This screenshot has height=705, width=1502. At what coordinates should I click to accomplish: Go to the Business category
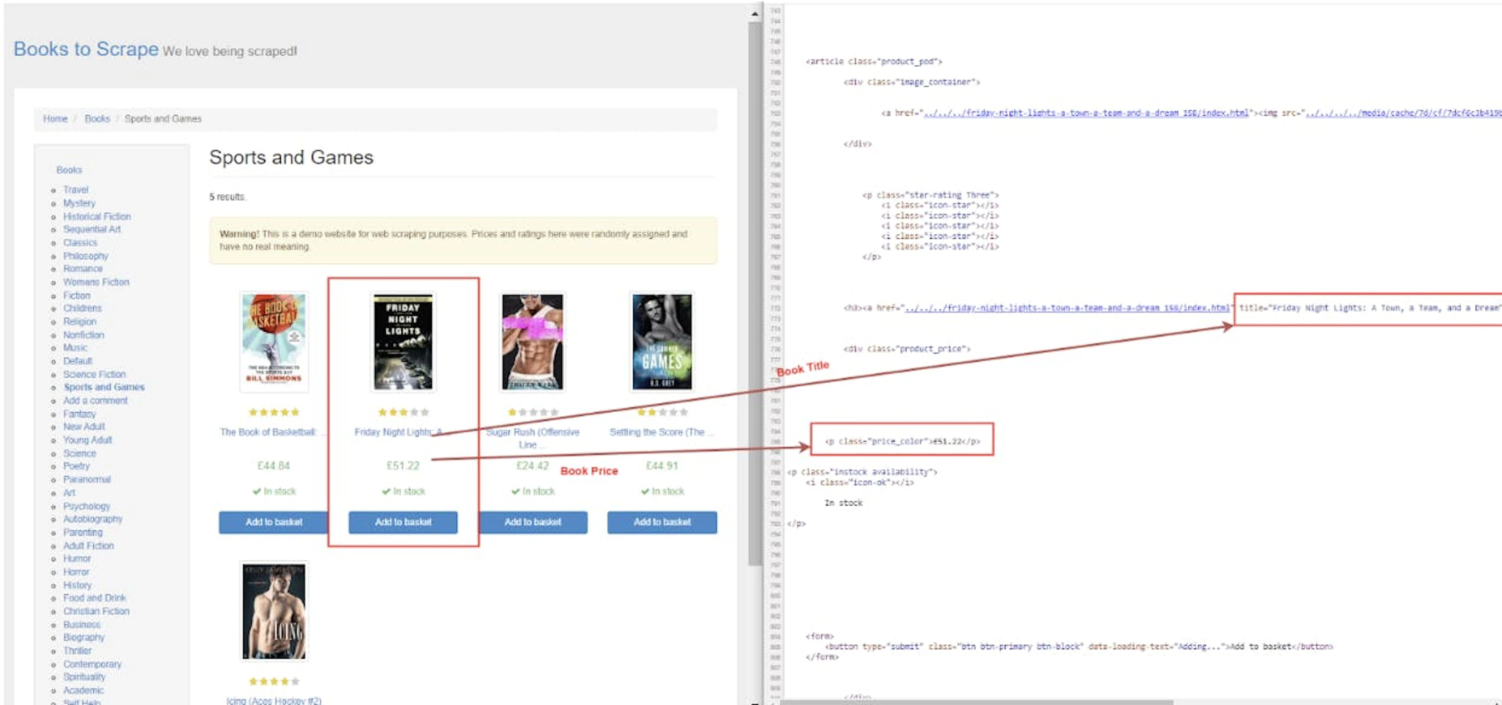tap(82, 626)
